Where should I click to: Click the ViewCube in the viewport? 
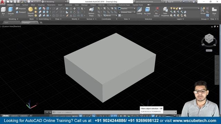pos(209,38)
